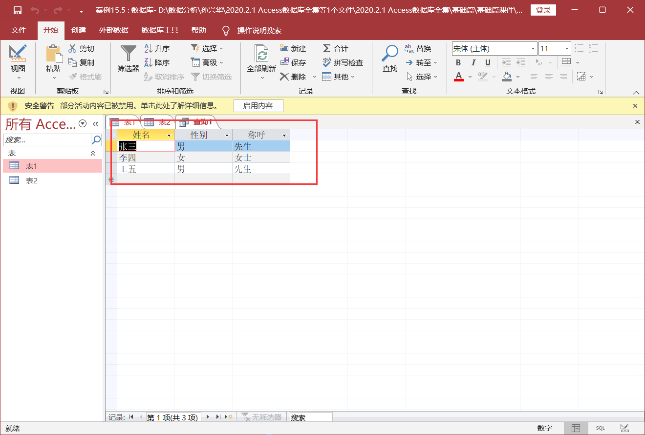Open the 视图 design view icon
Image resolution: width=645 pixels, height=435 pixels.
pyautogui.click(x=18, y=53)
